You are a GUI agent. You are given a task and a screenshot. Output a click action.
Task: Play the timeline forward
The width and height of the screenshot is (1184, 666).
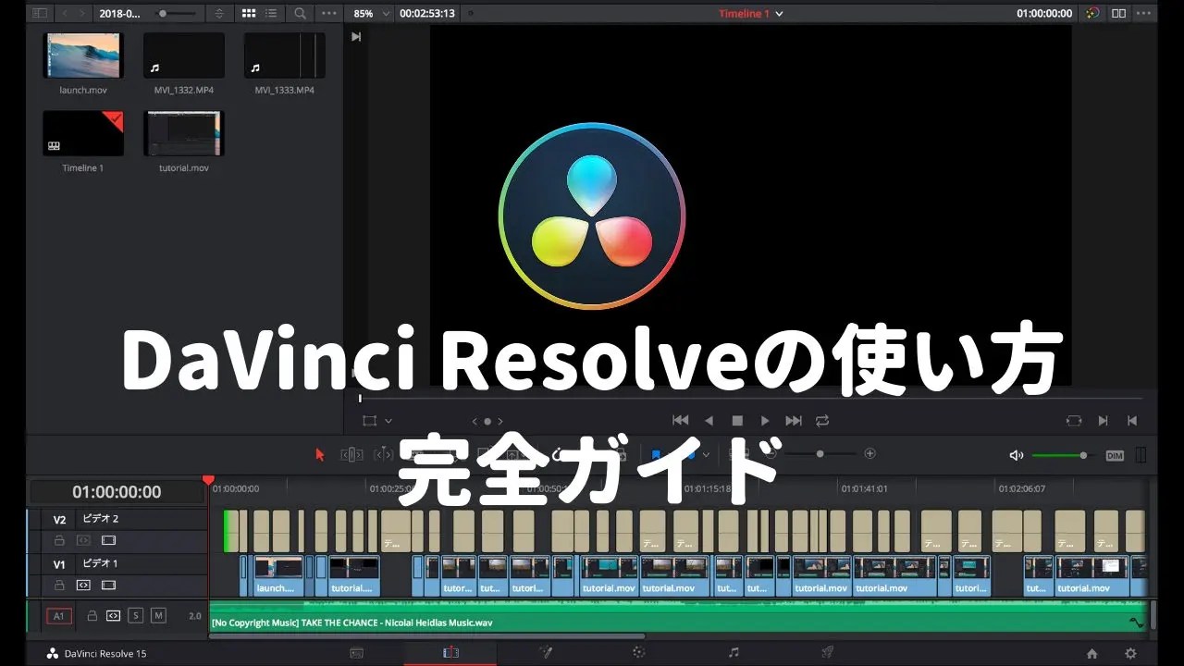click(x=765, y=420)
